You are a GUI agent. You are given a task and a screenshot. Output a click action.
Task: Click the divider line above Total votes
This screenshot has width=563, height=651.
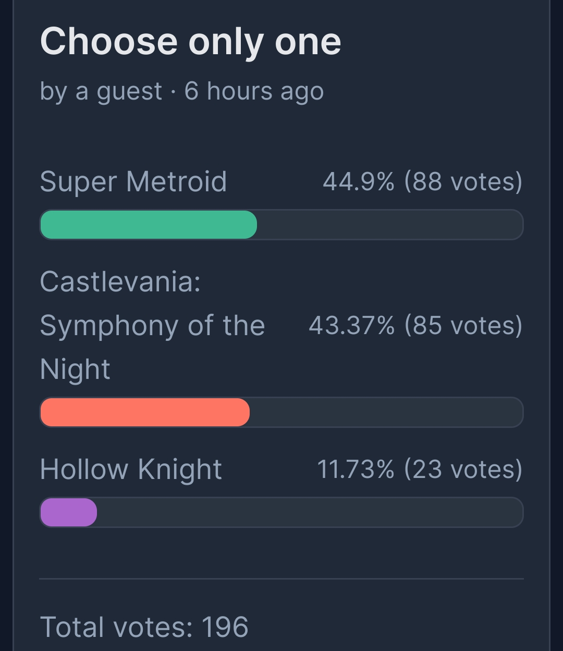point(281,579)
